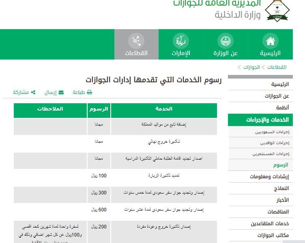The height and width of the screenshot is (243, 305).
Task: Open إجراءات السعوديين submenu item
Action: 261,132
